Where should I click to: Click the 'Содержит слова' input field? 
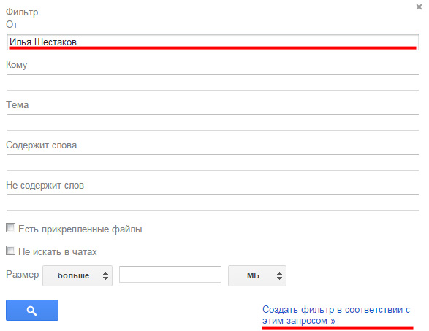(x=213, y=162)
